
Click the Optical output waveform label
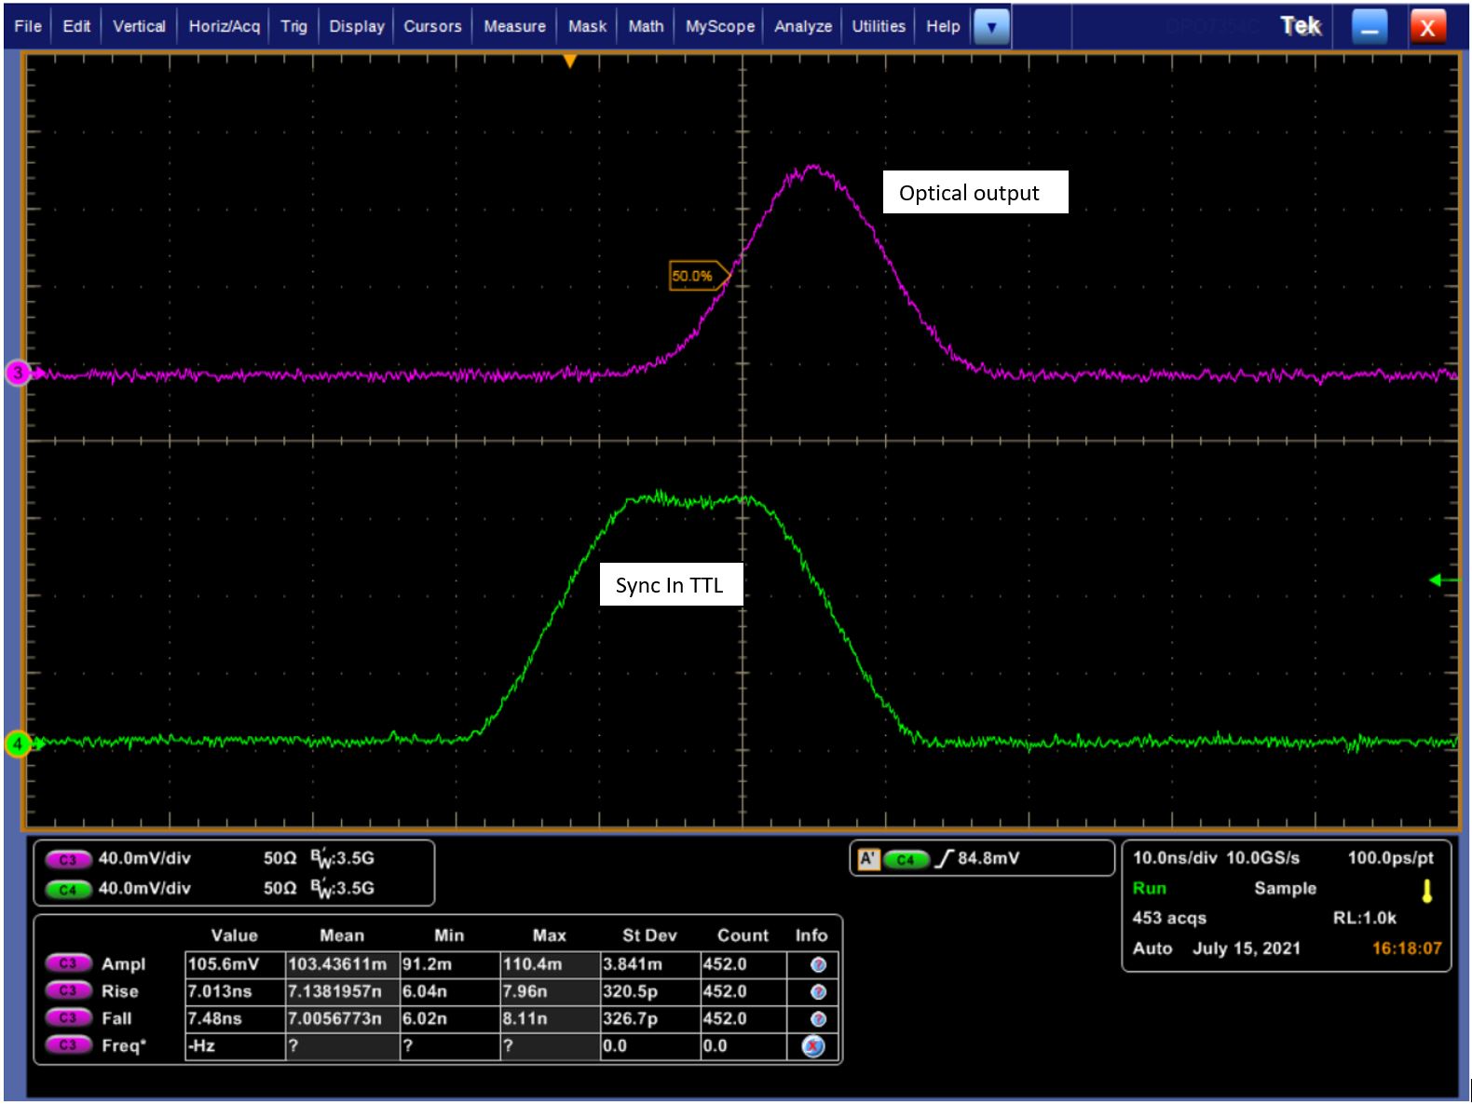(x=975, y=192)
